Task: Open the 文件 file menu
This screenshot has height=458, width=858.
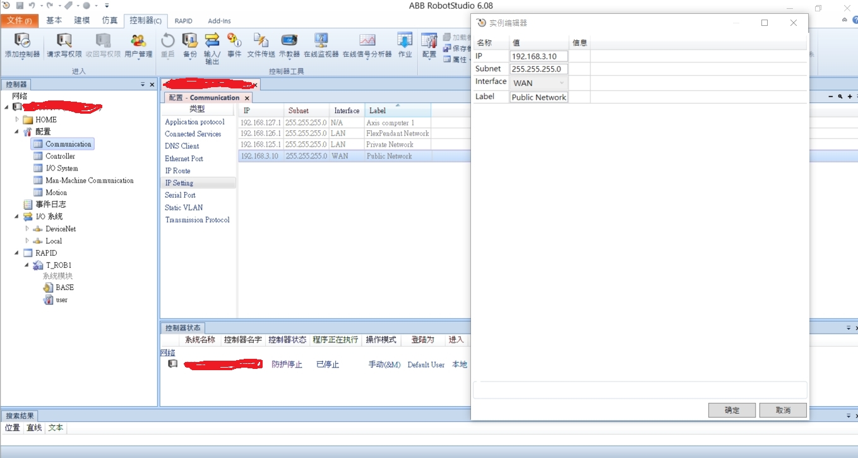Action: (19, 21)
